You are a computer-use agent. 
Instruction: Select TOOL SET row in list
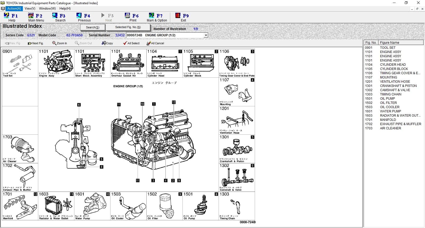click(393, 48)
